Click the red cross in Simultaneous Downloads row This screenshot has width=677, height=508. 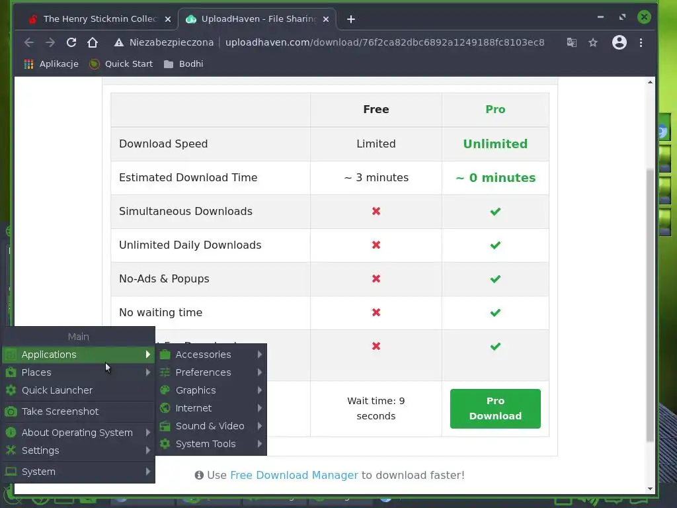376,211
